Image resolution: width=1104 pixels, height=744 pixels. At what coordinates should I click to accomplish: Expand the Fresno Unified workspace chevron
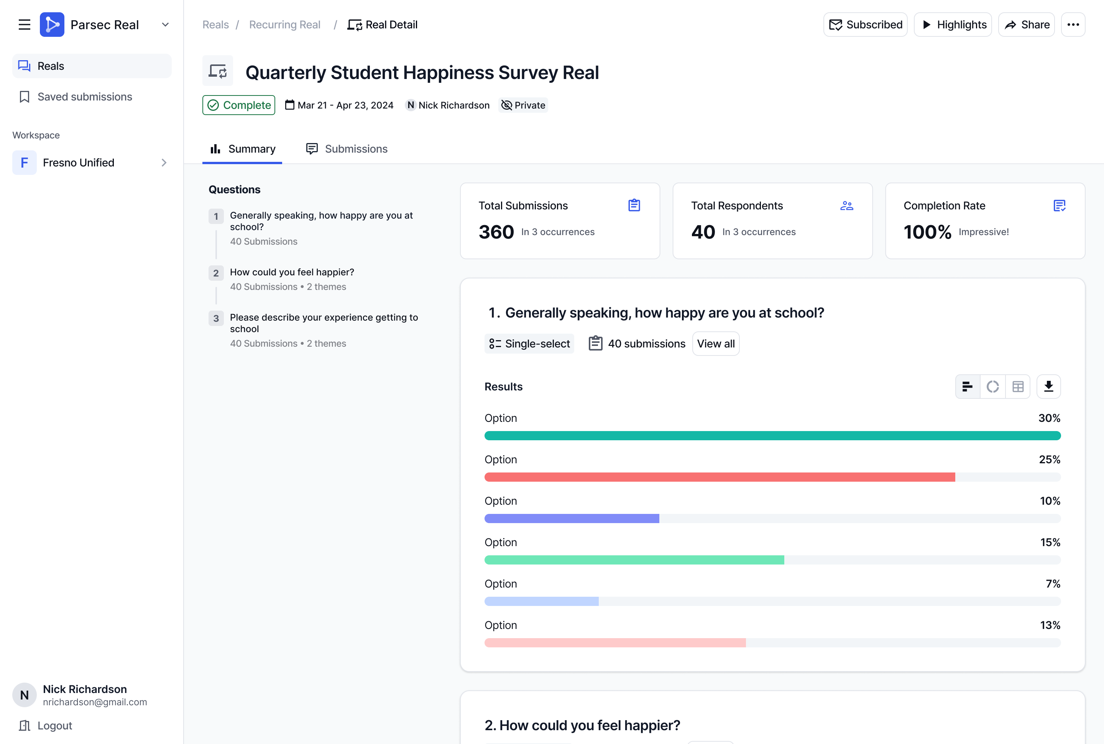[x=164, y=163]
